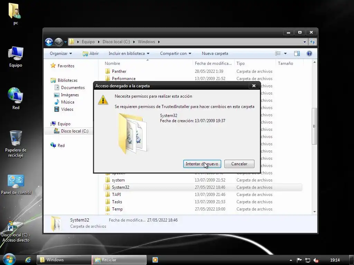This screenshot has width=354, height=265.
Task: Click the scrollbar down arrow in file list
Action: [315, 212]
